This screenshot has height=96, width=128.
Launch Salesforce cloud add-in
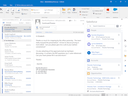click(x=115, y=9)
